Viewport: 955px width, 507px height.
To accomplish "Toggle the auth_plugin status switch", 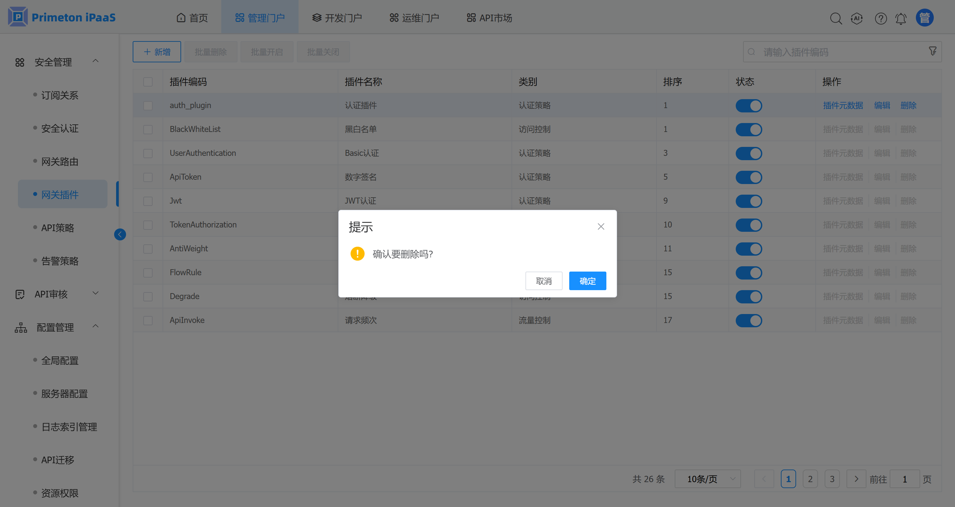I will point(748,106).
